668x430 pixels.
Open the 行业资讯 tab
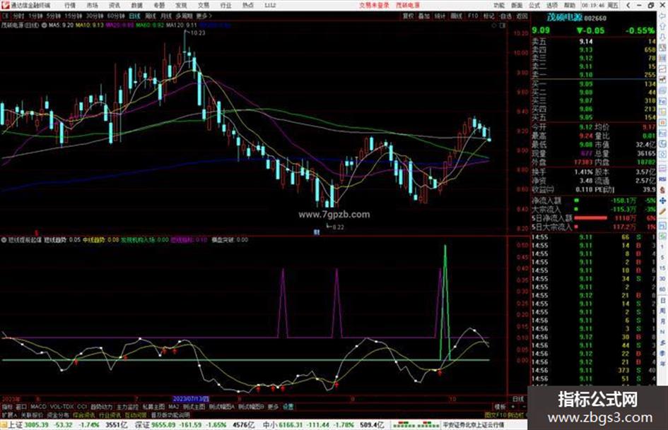click(x=110, y=414)
